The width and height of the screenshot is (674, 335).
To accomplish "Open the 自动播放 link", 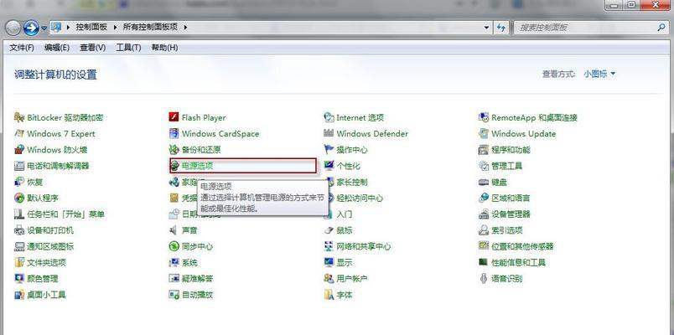I will [197, 295].
